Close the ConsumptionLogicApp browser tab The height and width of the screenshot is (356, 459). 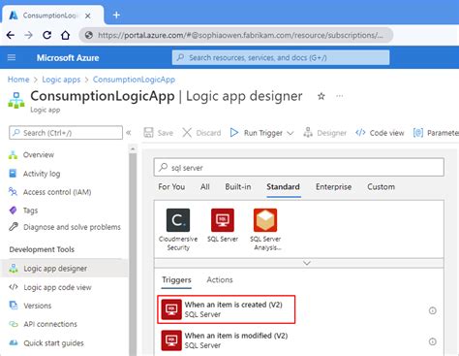pos(88,16)
